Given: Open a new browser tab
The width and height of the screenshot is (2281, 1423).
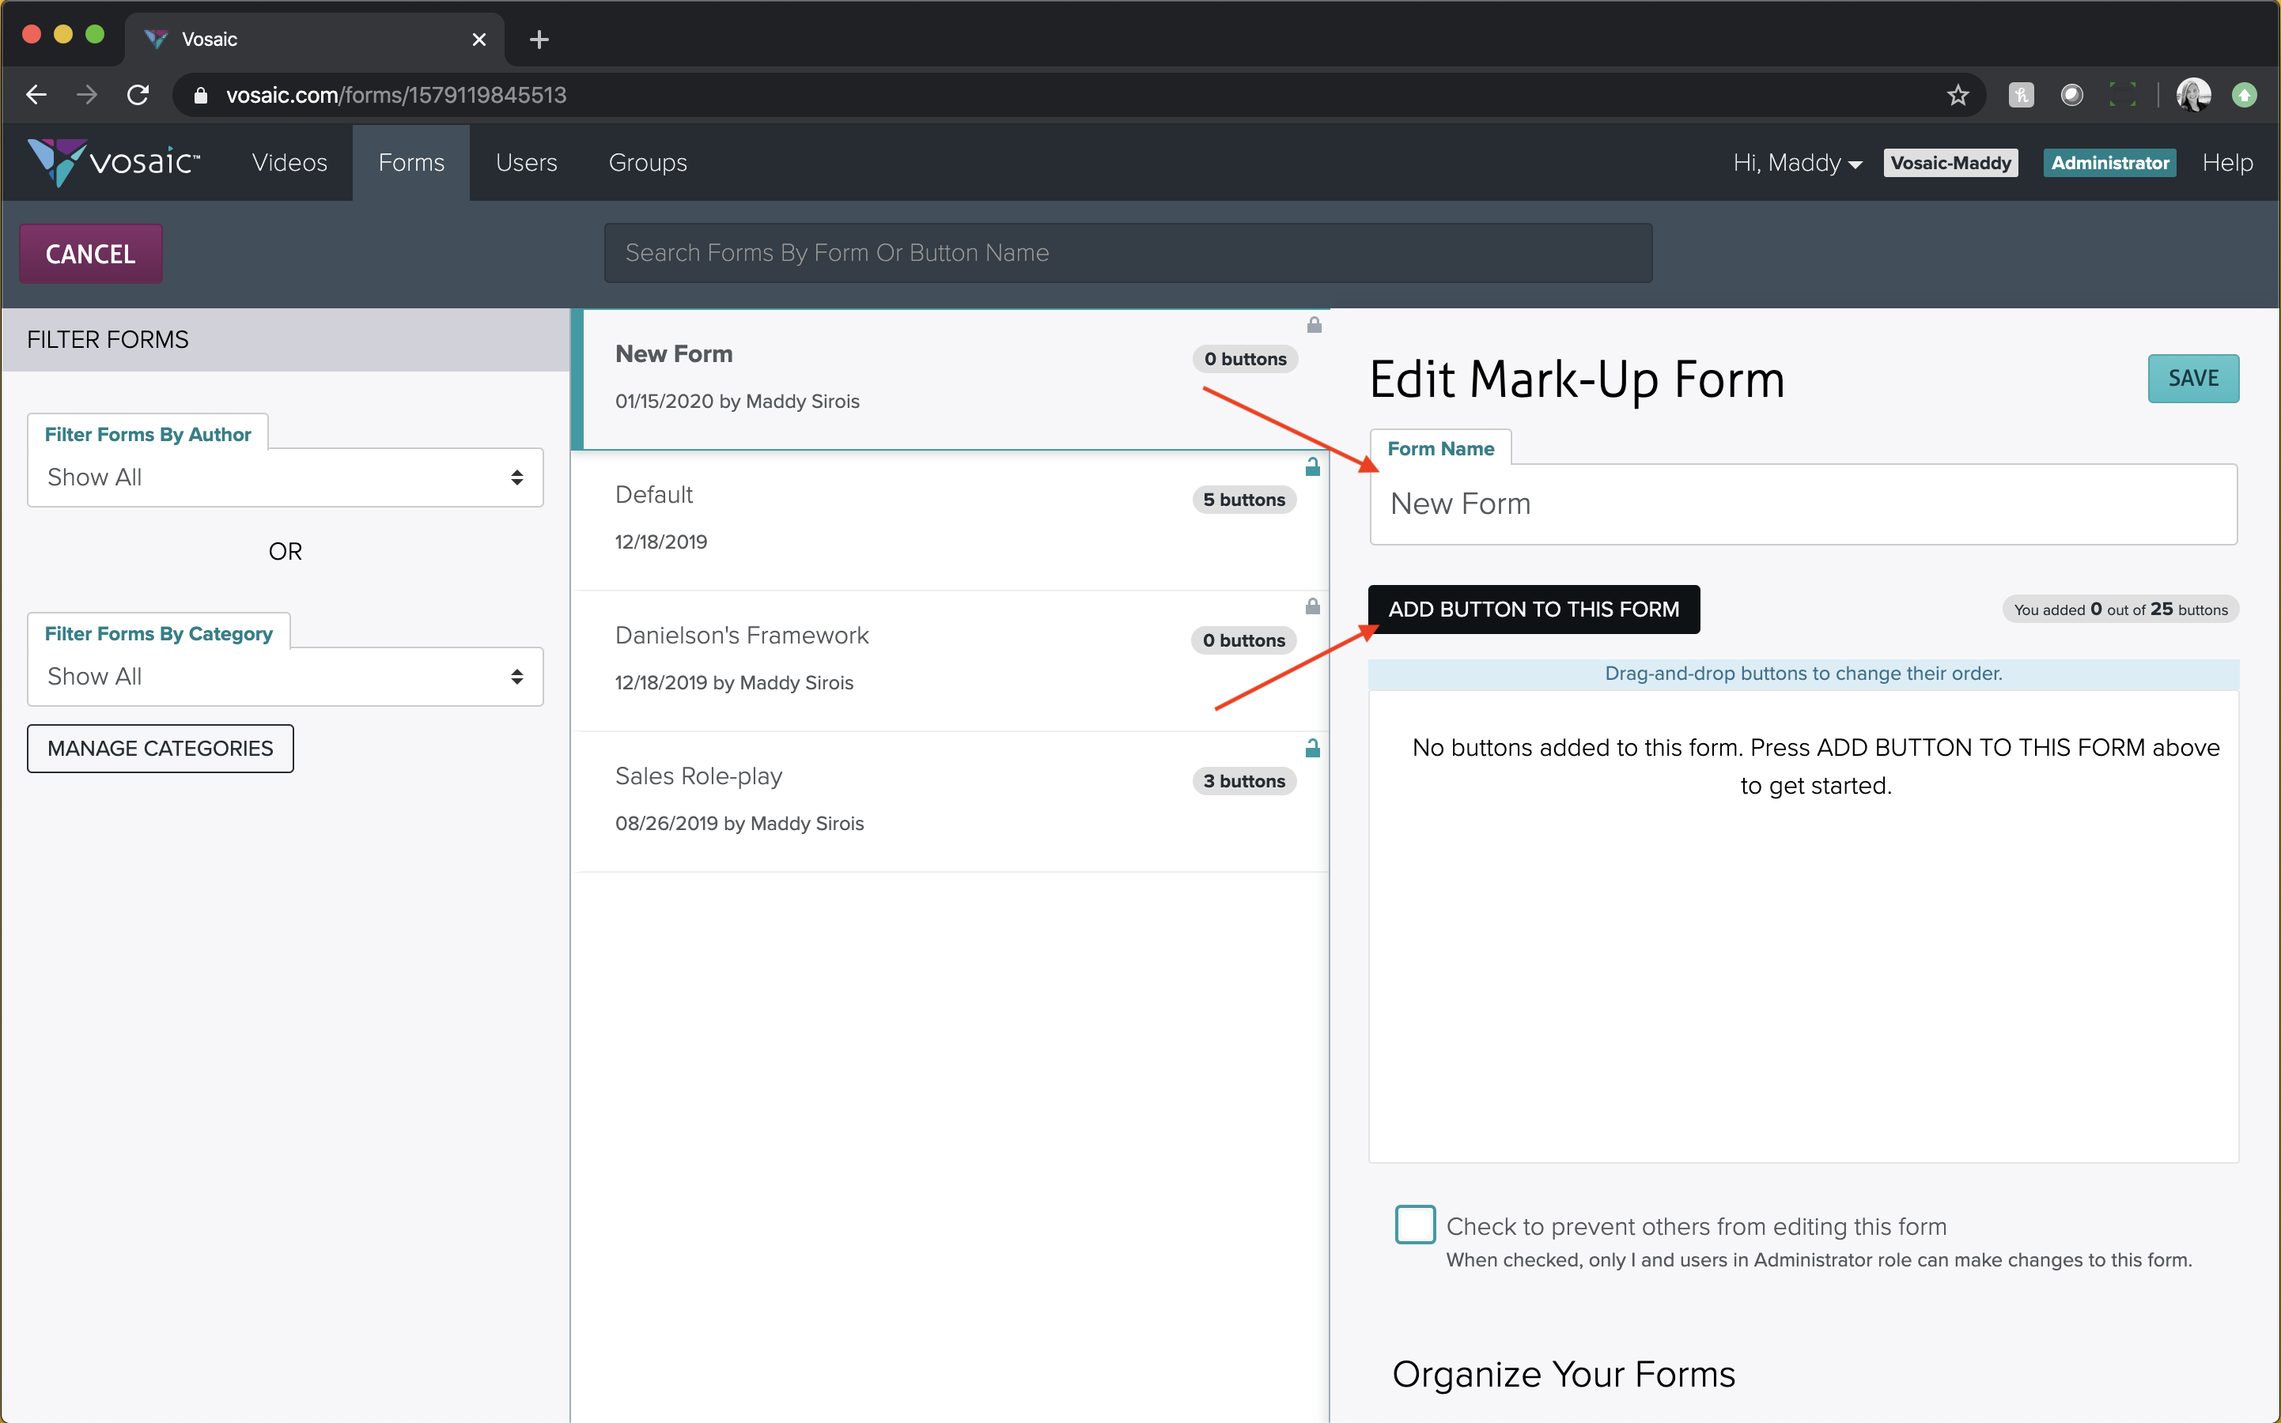Looking at the screenshot, I should (539, 40).
